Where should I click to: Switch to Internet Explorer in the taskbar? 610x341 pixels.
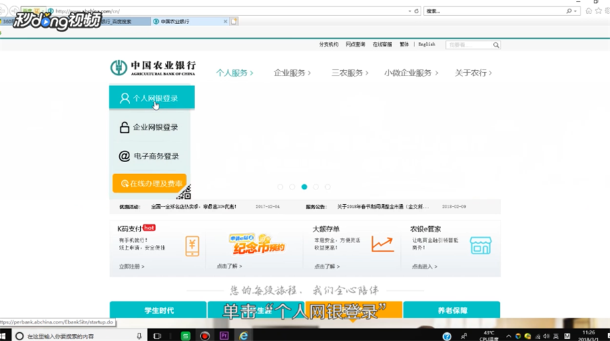(x=244, y=336)
